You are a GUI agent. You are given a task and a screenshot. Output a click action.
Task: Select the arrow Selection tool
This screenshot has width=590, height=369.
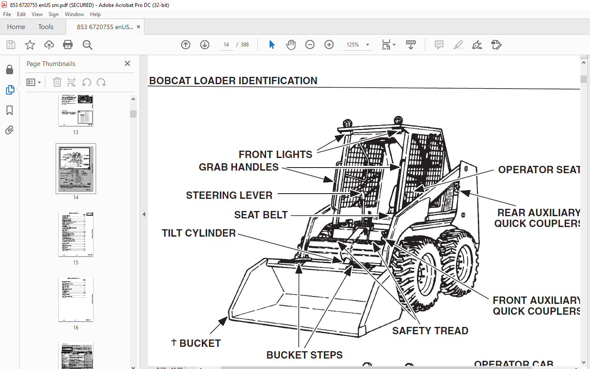pos(272,45)
